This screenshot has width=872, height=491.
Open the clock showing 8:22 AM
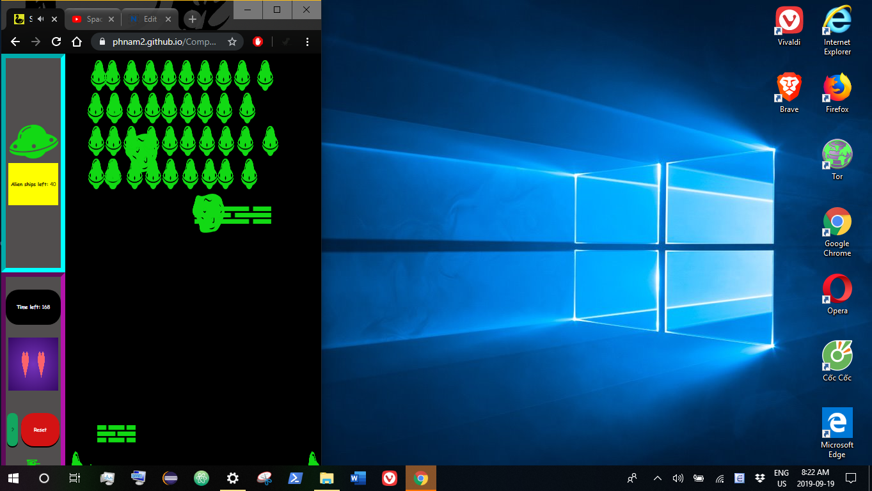click(x=815, y=478)
